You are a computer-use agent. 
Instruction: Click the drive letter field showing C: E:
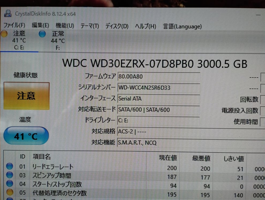158,121
